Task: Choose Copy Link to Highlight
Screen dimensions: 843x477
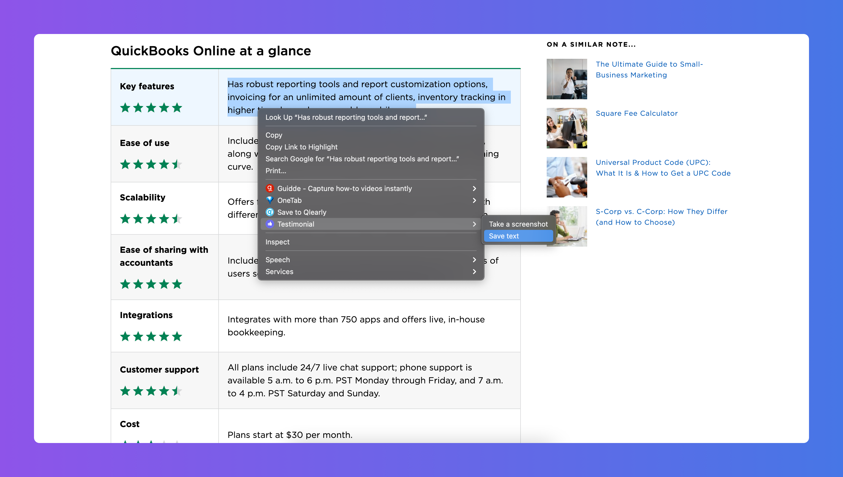Action: pos(370,147)
